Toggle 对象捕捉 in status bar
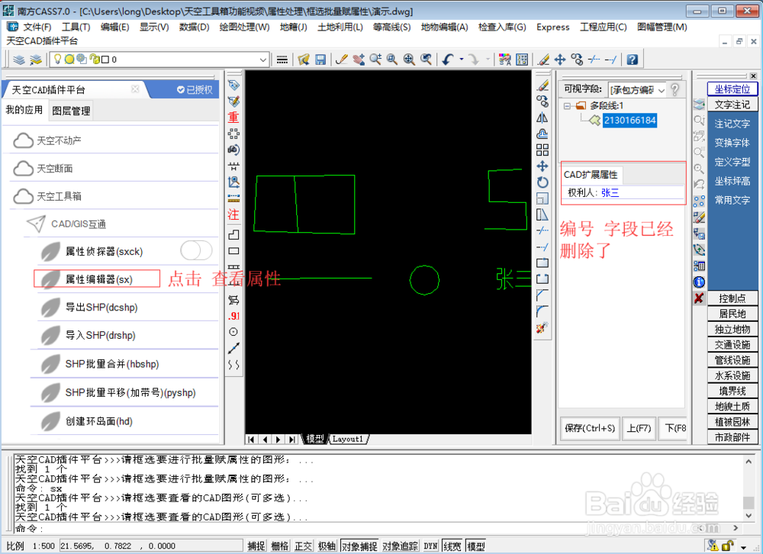Viewport: 763px width, 554px height. (359, 546)
